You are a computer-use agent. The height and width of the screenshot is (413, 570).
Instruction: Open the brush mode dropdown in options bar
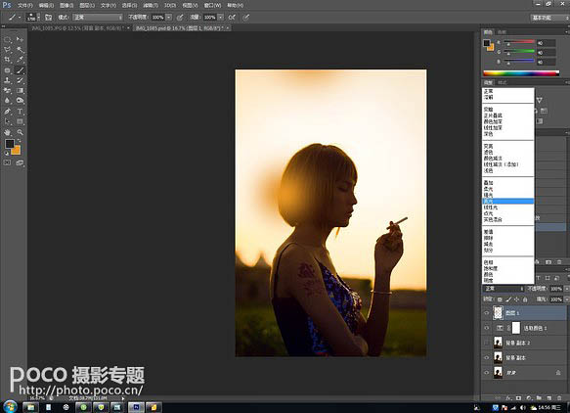(x=98, y=17)
